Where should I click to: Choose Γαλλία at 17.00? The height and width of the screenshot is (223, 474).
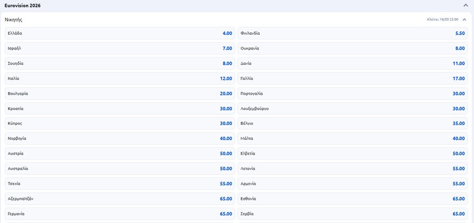click(x=352, y=78)
